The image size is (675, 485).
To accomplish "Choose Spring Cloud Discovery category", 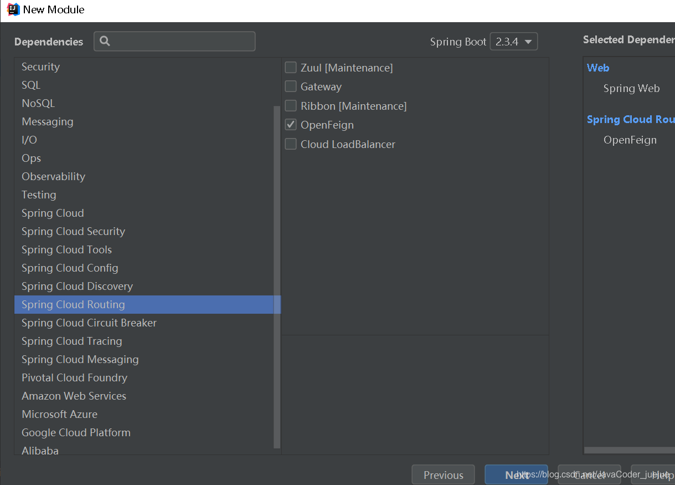I will click(145, 286).
